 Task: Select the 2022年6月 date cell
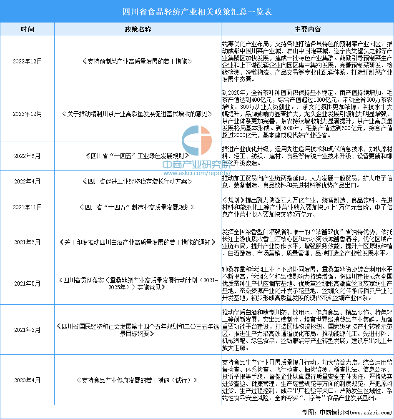(x=27, y=156)
